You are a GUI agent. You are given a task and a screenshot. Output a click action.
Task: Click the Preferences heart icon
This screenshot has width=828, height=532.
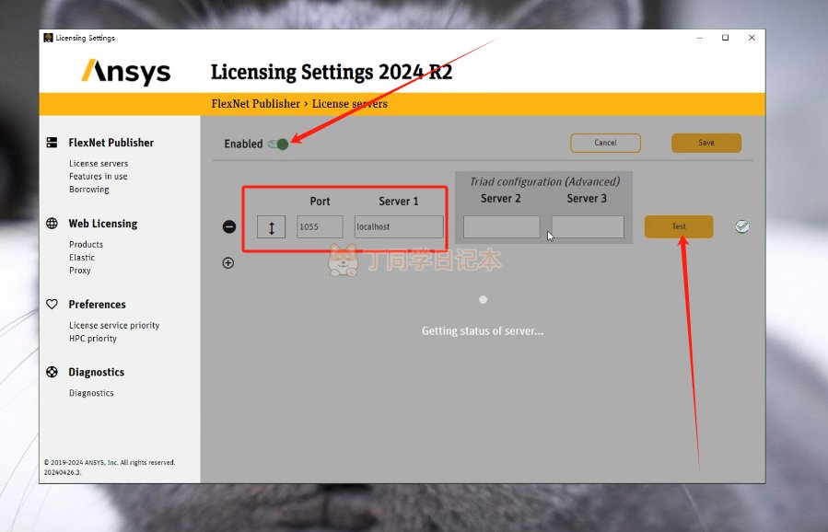pyautogui.click(x=52, y=305)
